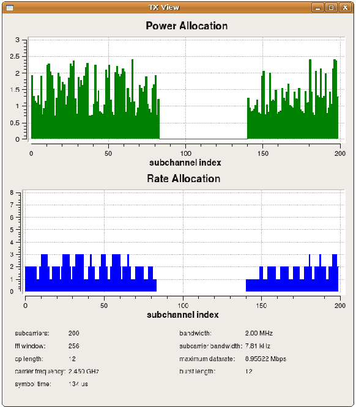Click the subcarrier bandwidth label

(x=210, y=346)
